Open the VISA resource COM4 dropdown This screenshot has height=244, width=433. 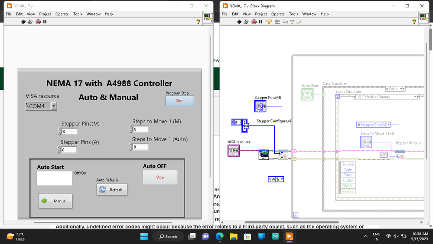[54, 106]
